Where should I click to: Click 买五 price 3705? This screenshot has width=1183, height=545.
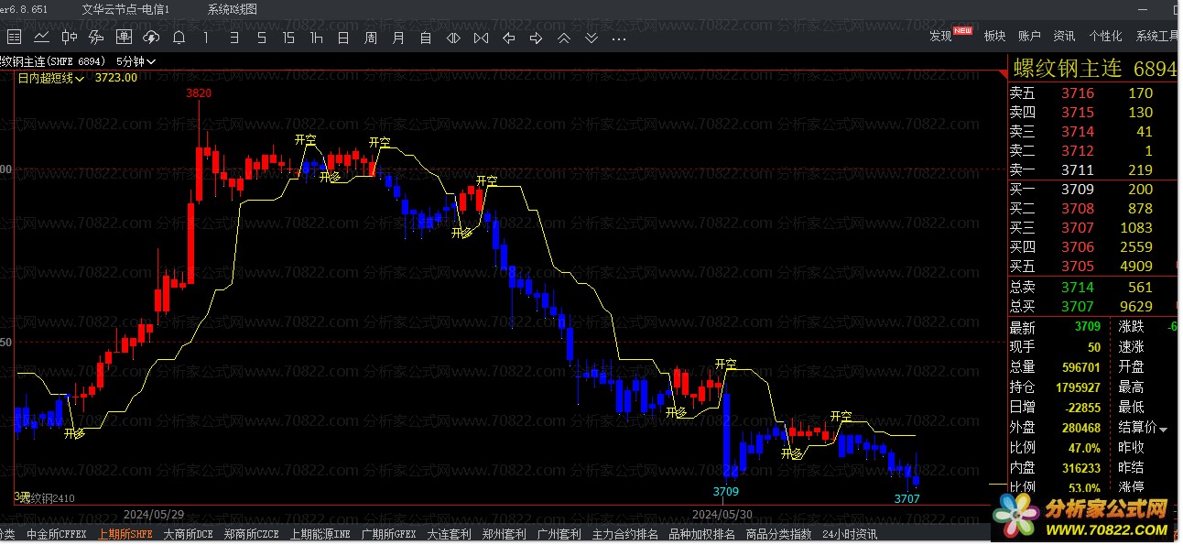(1078, 267)
